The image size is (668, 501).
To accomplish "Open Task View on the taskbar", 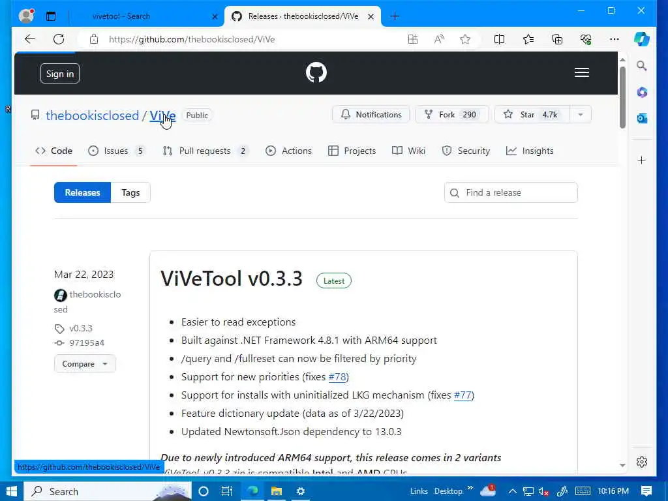I will tap(226, 491).
